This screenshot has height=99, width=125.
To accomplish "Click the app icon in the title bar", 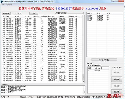I will coord(1,1).
